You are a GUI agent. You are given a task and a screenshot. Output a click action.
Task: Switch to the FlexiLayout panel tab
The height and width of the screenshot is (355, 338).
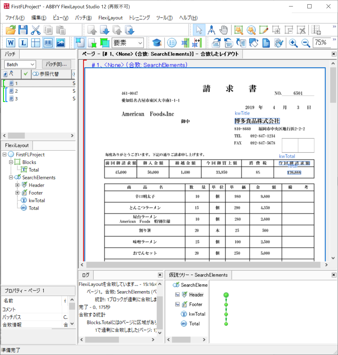(x=17, y=145)
